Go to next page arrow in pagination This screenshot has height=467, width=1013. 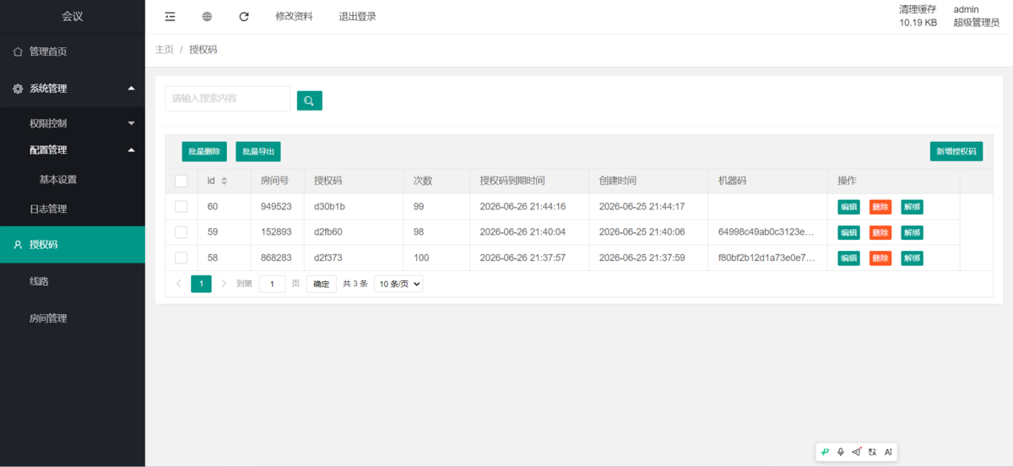[x=224, y=284]
